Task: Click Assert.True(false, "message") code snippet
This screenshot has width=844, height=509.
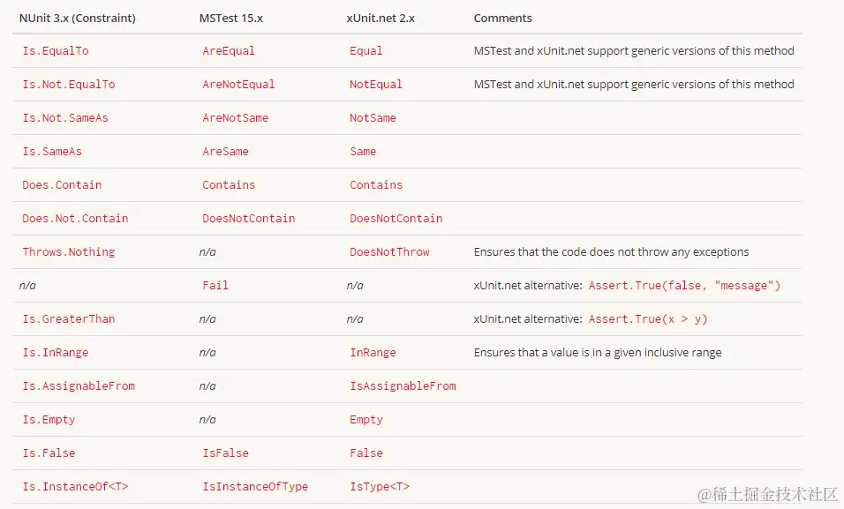Action: pos(684,286)
